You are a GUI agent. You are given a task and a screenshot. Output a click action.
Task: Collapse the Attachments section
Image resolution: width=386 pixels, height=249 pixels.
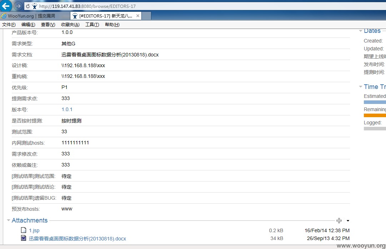click(8, 220)
